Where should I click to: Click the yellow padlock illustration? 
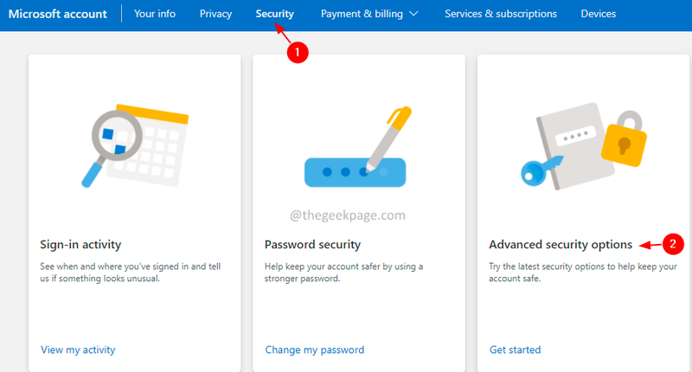coord(624,139)
